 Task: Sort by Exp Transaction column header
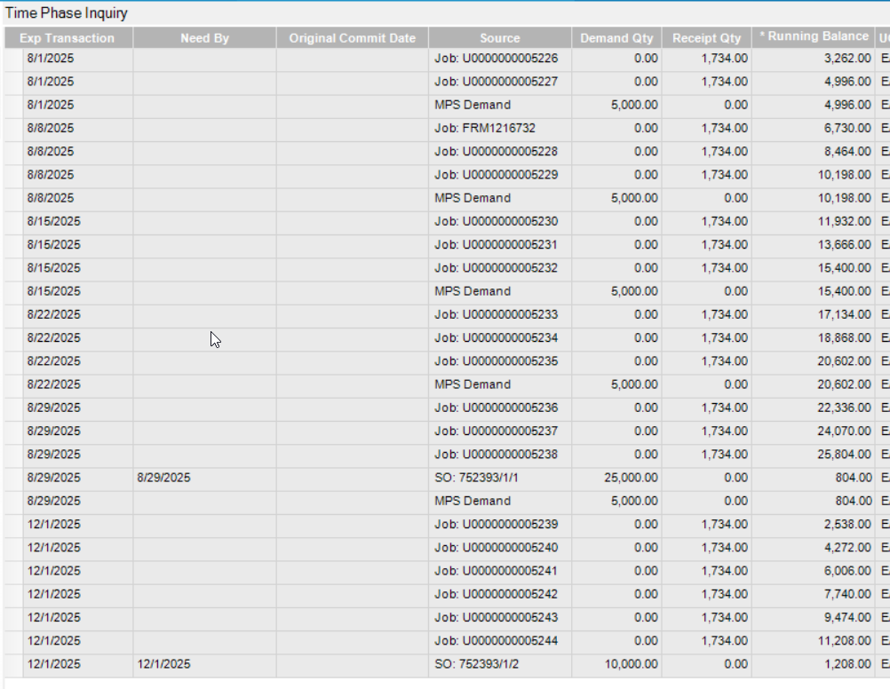68,38
